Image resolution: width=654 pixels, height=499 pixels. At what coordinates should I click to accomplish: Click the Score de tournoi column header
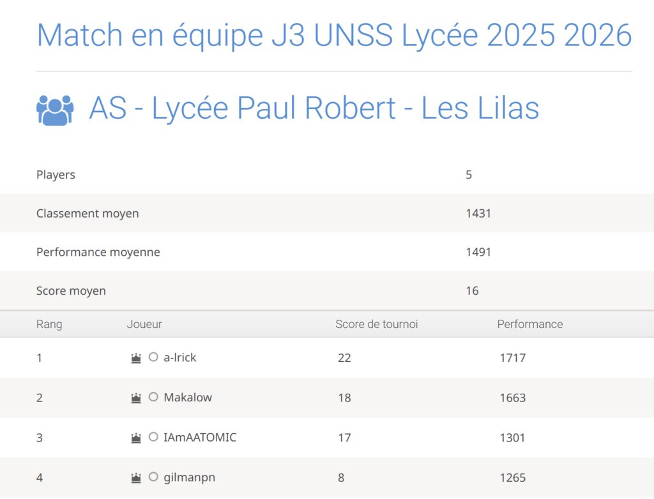coord(377,324)
